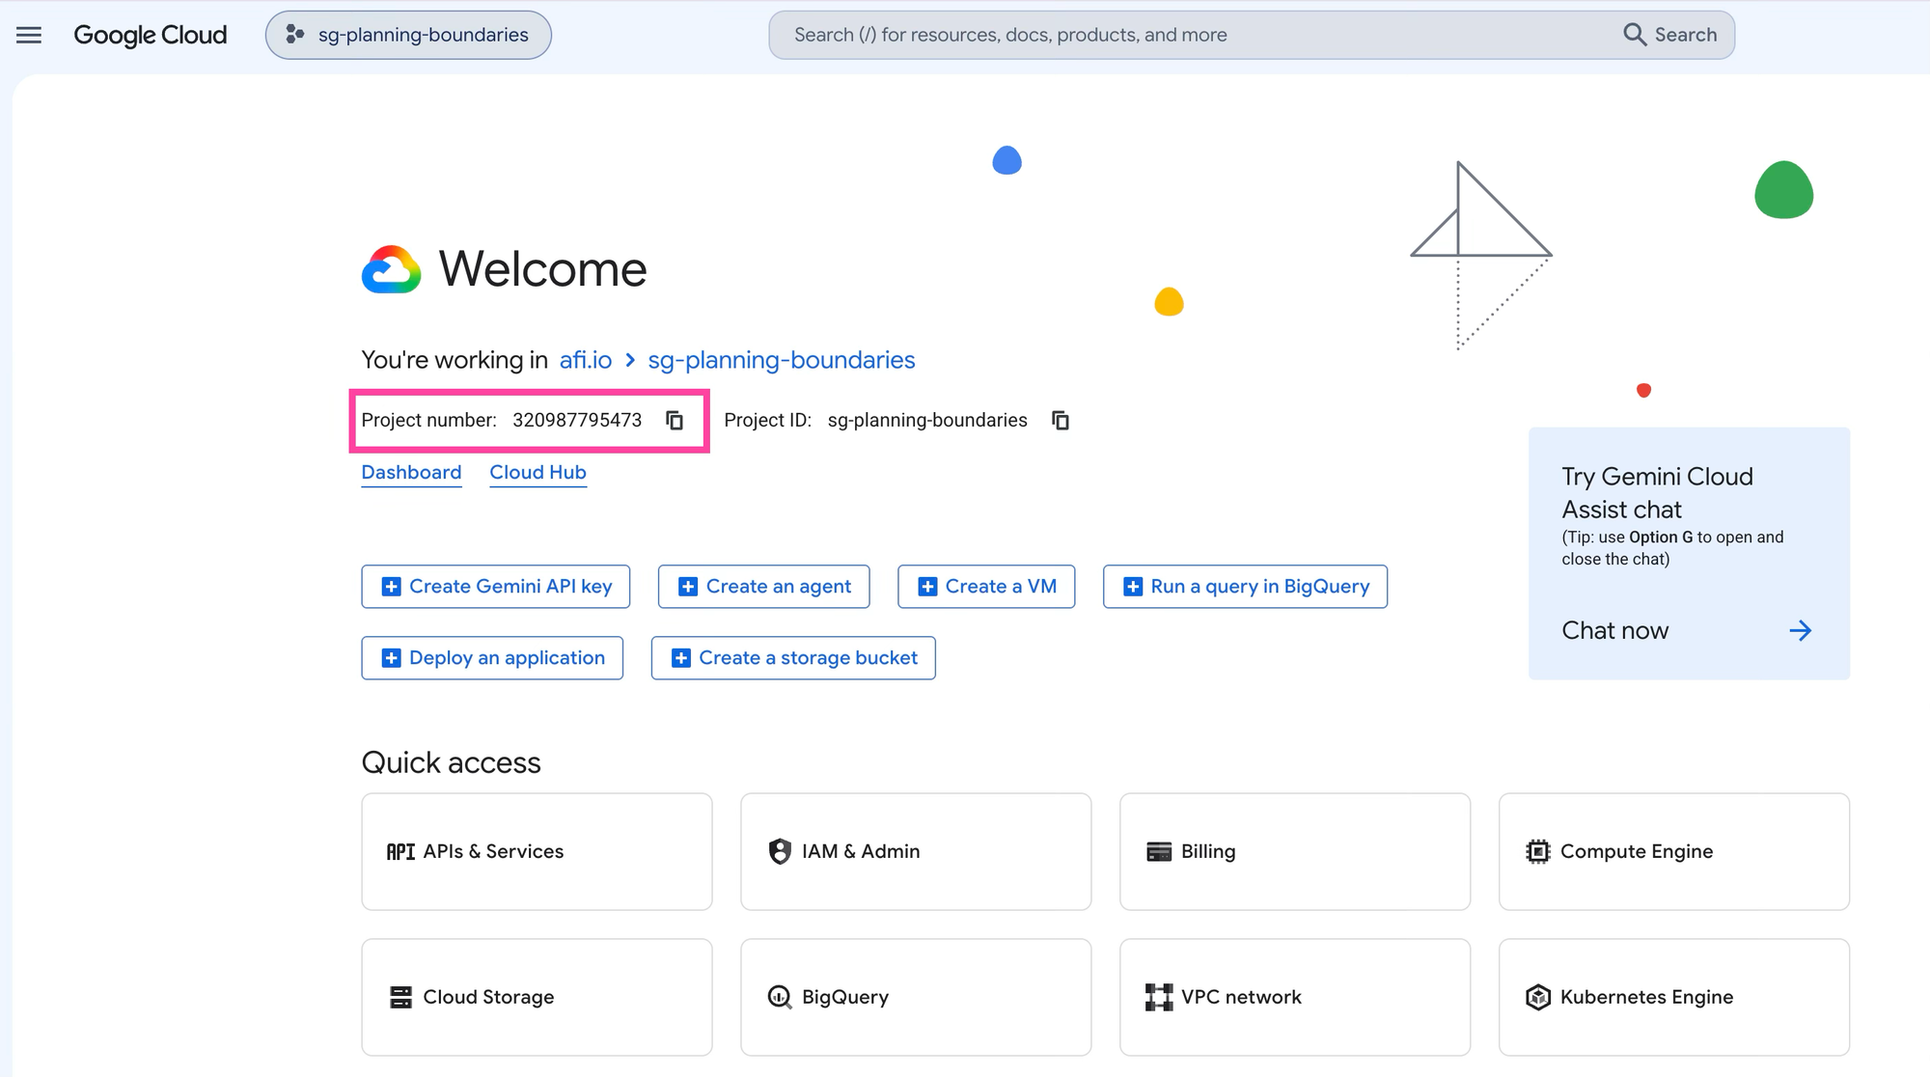Click Create an agent button
1930x1077 pixels.
[x=764, y=587]
